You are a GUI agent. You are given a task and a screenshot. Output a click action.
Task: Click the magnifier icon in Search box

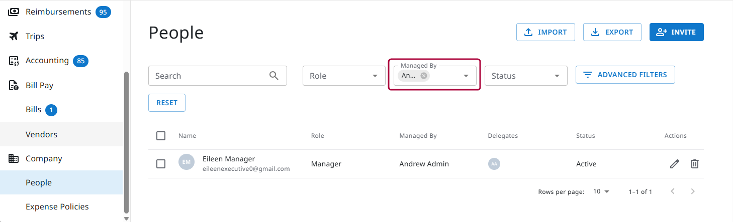point(273,76)
